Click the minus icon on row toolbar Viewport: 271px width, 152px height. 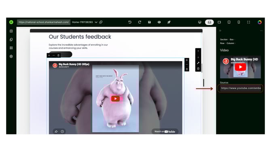point(54,55)
